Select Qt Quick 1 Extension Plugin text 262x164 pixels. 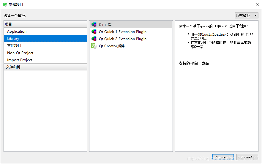click(123, 31)
